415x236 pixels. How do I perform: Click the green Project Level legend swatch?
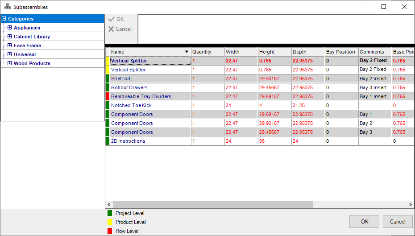coord(110,213)
